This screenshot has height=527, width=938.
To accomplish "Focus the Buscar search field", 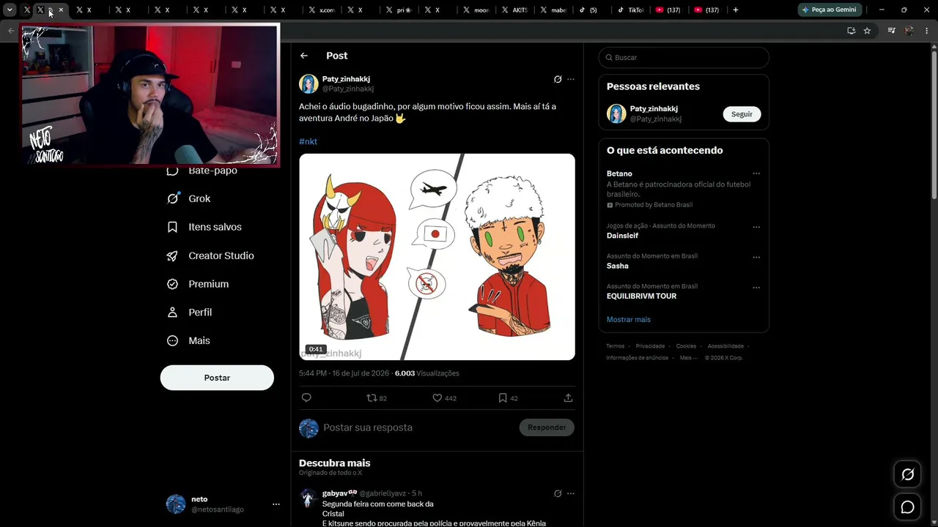I will 683,57.
